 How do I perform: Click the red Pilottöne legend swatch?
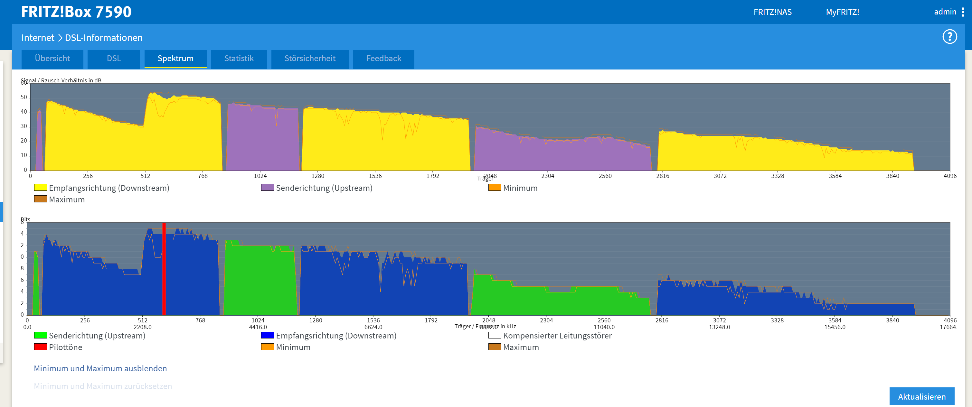[40, 347]
